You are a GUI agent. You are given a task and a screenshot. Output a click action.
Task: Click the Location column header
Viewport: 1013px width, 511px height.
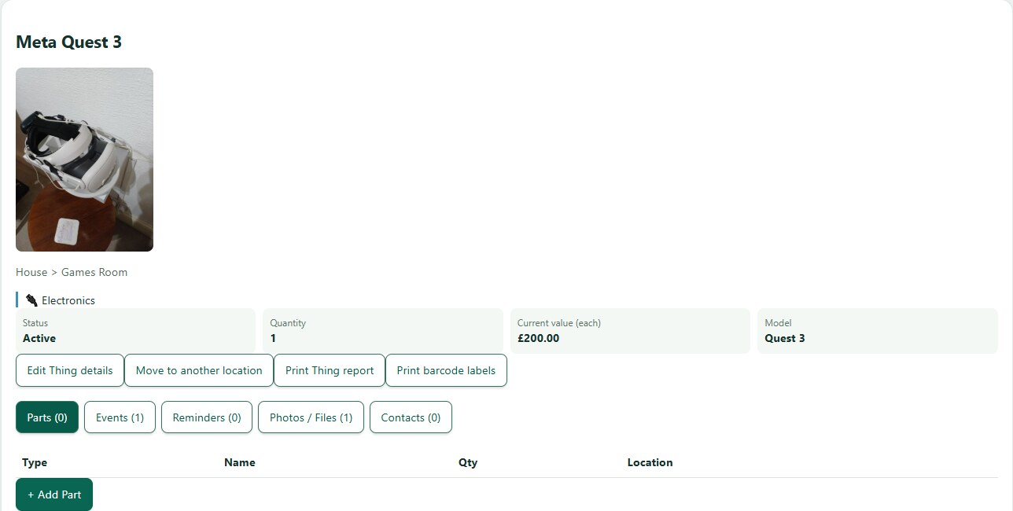tap(650, 462)
